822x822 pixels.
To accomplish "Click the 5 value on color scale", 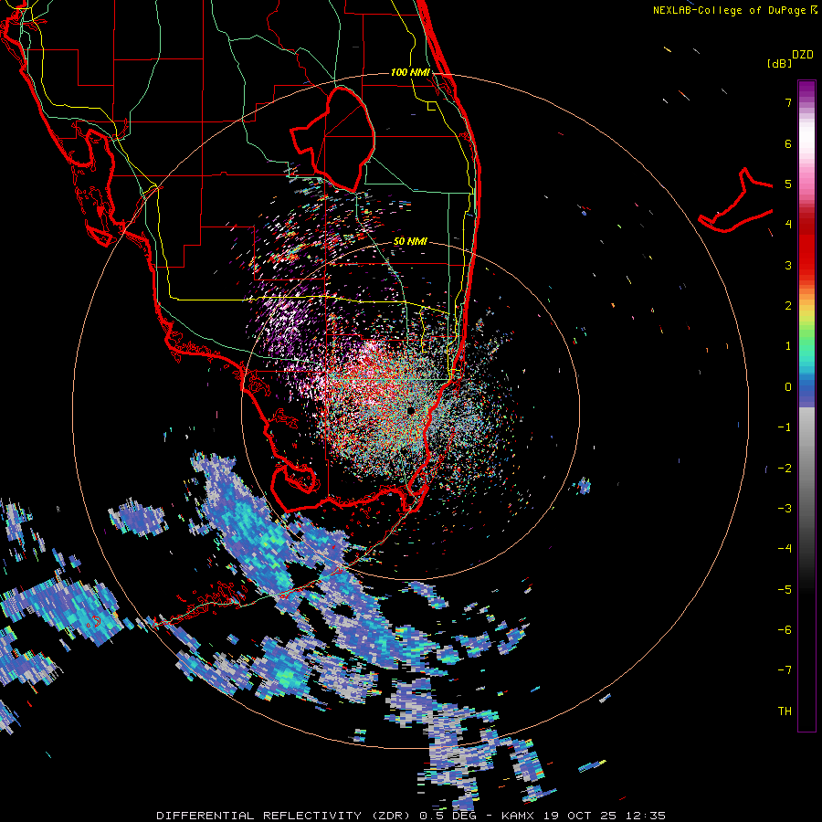I will click(x=788, y=184).
